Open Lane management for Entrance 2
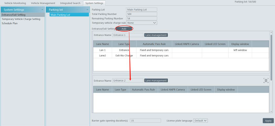Image resolution: width=275 pixels, height=126 pixels. click(156, 81)
